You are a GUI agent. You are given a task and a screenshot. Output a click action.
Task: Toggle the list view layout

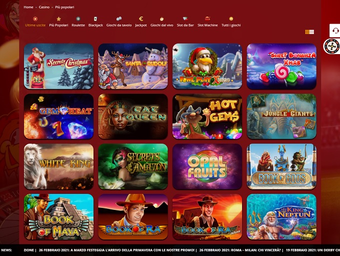(309, 32)
